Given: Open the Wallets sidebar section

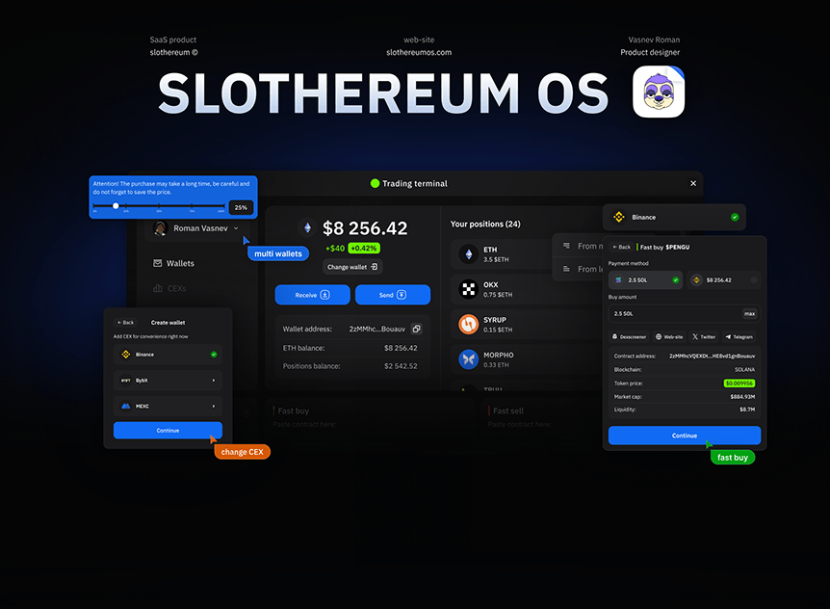Looking at the screenshot, I should [x=174, y=263].
